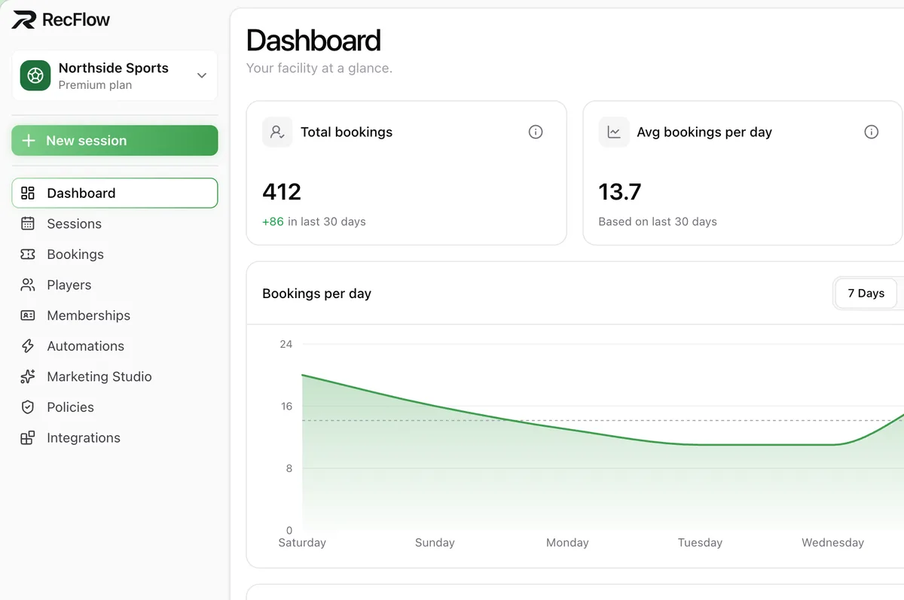The image size is (904, 600).
Task: Click the Saturday axis label
Action: (x=302, y=542)
